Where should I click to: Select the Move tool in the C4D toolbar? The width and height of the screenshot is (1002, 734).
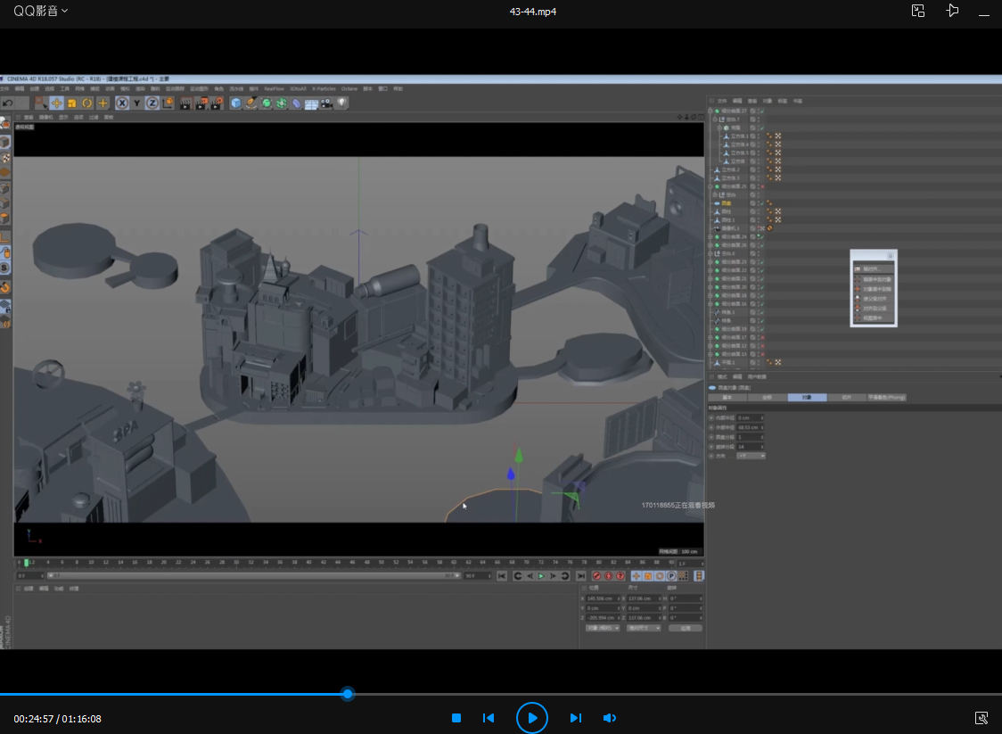coord(56,103)
